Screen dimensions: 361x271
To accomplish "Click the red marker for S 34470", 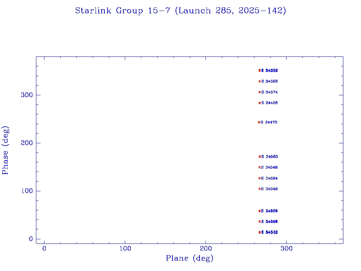I will (259, 122).
